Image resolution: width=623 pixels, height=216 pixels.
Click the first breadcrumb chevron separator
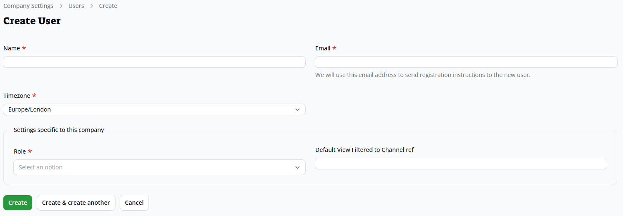[61, 6]
